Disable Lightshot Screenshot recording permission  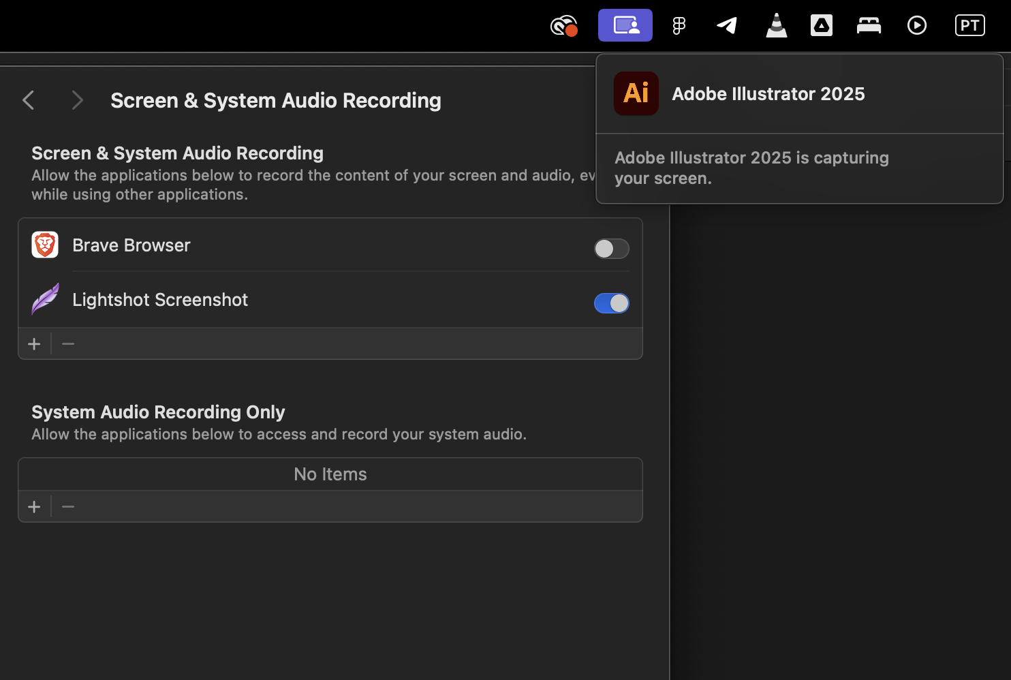tap(611, 303)
